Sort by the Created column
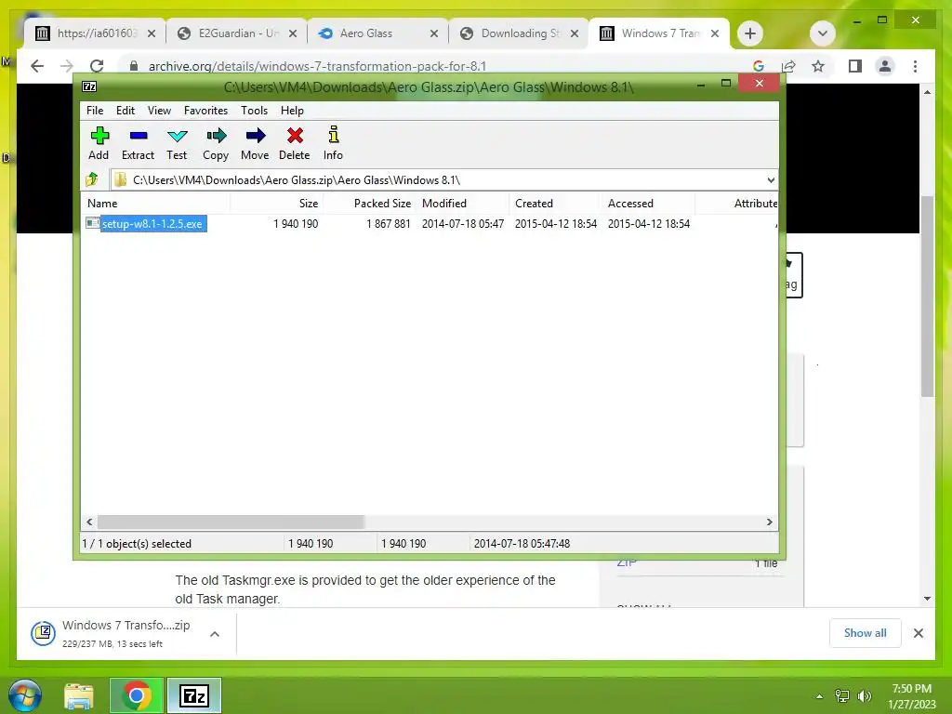The height and width of the screenshot is (714, 952). [555, 204]
